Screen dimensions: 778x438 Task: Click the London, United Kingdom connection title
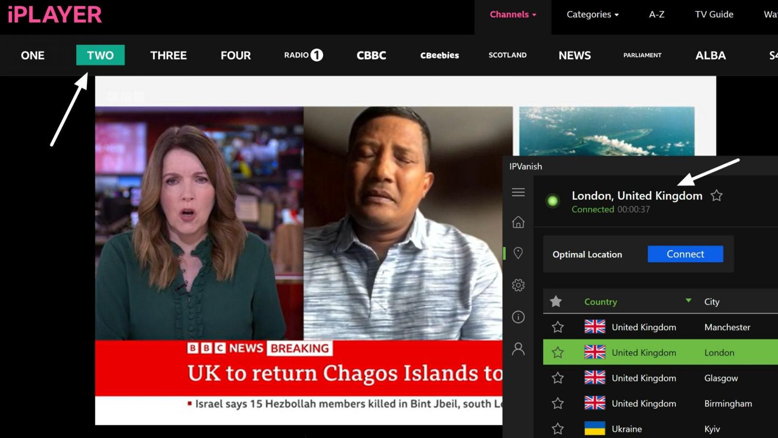pyautogui.click(x=637, y=196)
